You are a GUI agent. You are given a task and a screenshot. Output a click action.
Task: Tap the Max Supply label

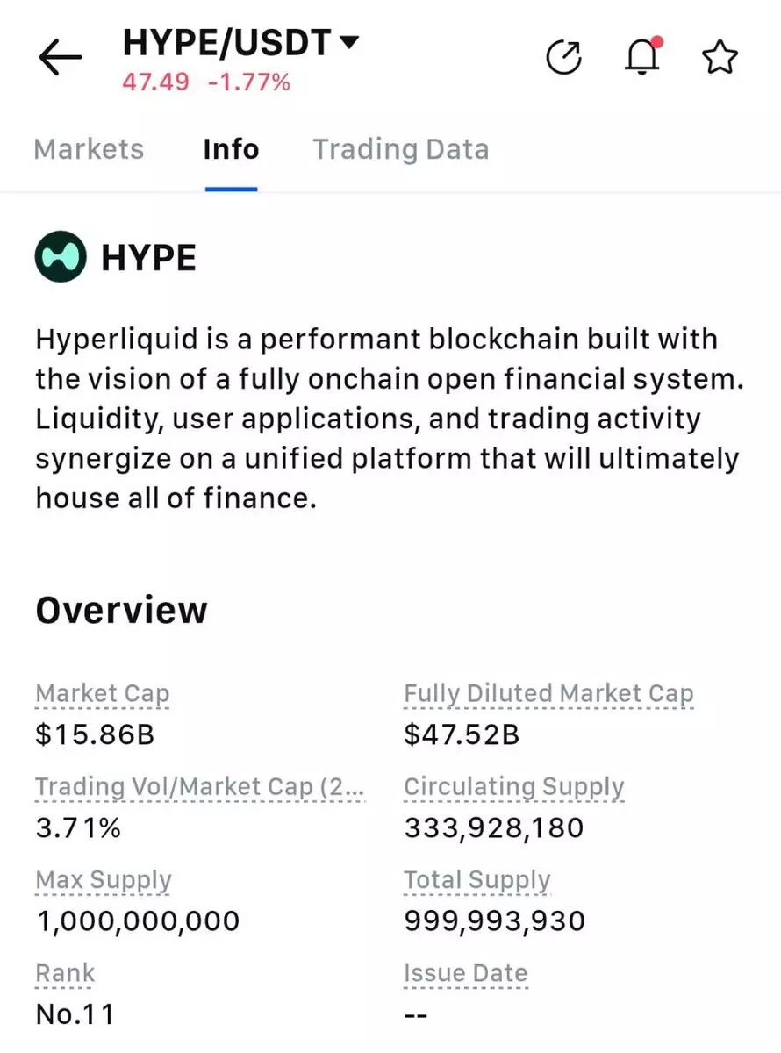click(x=104, y=880)
